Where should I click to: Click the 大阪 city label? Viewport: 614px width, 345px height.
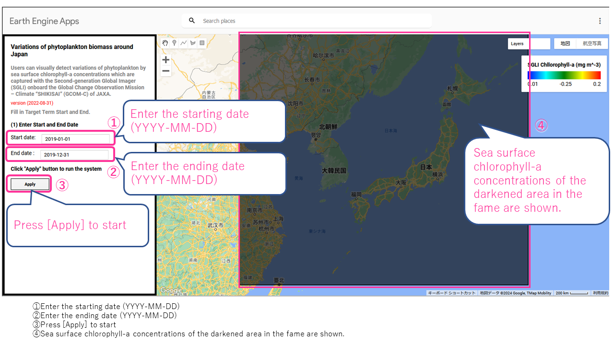tap(401, 183)
